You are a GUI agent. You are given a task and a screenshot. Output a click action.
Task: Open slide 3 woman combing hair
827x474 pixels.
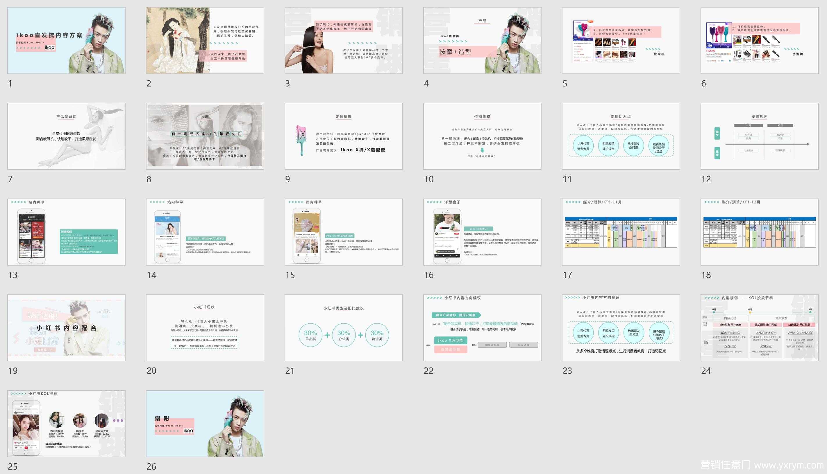[x=344, y=40]
